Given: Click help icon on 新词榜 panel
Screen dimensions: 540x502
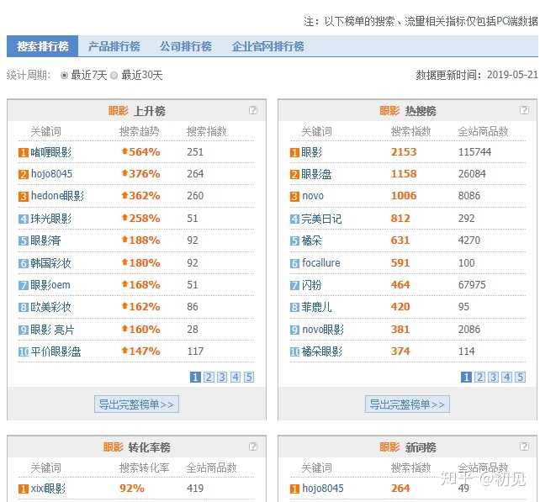Looking at the screenshot, I should tap(524, 447).
